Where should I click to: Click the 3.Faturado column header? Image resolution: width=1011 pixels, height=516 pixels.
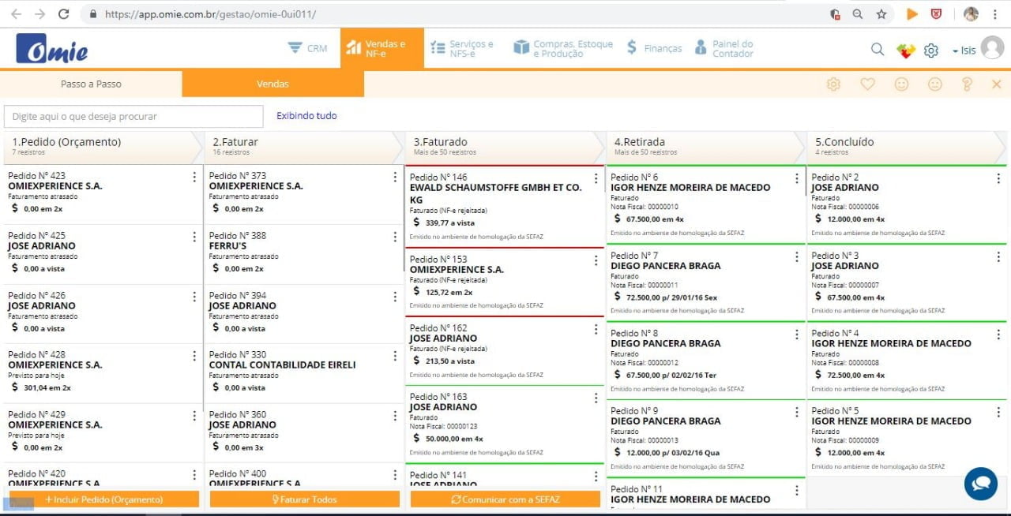pyautogui.click(x=505, y=147)
